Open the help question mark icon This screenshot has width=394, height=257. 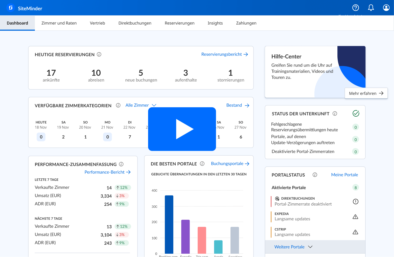356,8
